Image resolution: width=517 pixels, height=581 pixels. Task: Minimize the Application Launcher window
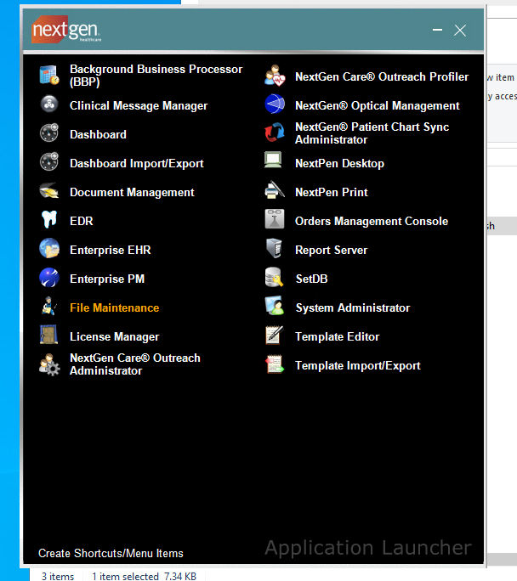[x=437, y=31]
